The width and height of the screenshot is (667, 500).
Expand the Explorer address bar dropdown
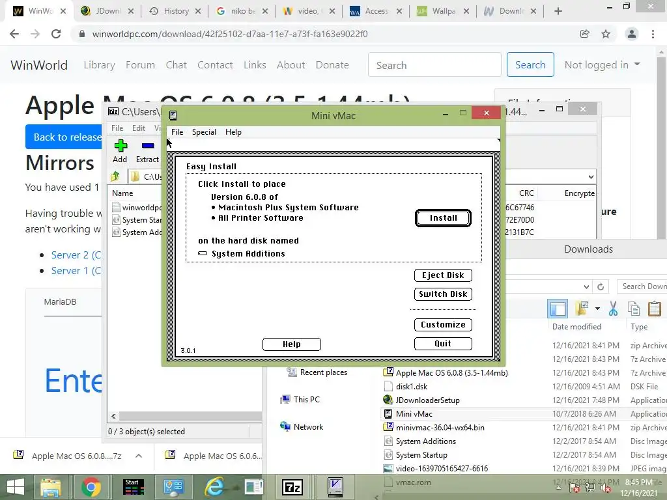click(x=586, y=286)
